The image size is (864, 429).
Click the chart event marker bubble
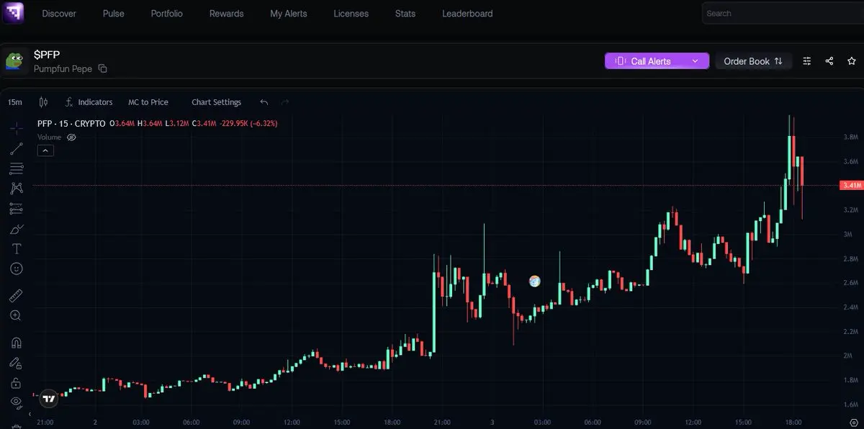coord(534,281)
